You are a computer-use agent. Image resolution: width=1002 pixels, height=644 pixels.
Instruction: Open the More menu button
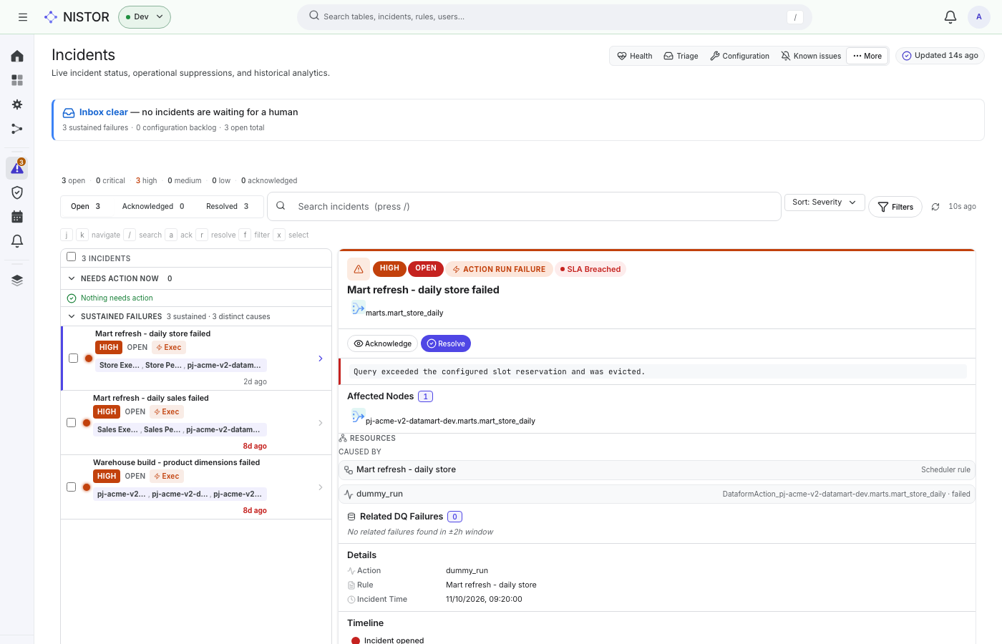coord(867,56)
